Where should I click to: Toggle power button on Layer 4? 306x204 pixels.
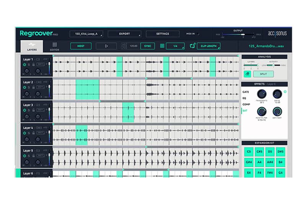24,133
